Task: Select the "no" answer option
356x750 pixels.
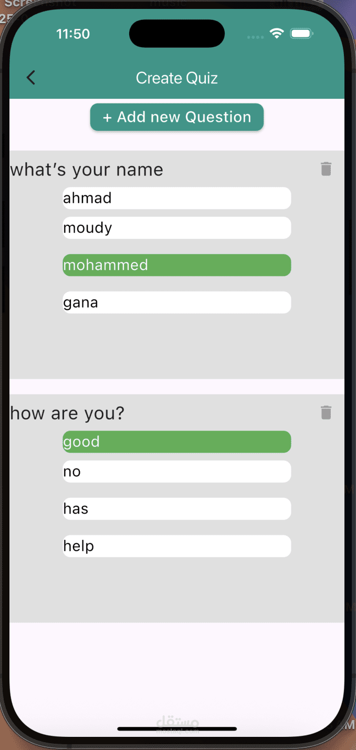Action: pyautogui.click(x=176, y=472)
